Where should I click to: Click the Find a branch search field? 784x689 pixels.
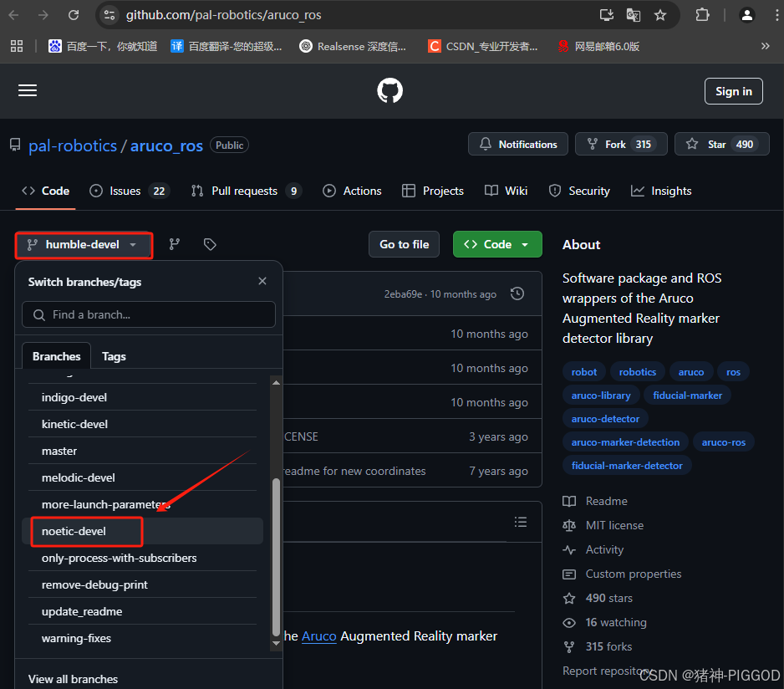pyautogui.click(x=148, y=314)
